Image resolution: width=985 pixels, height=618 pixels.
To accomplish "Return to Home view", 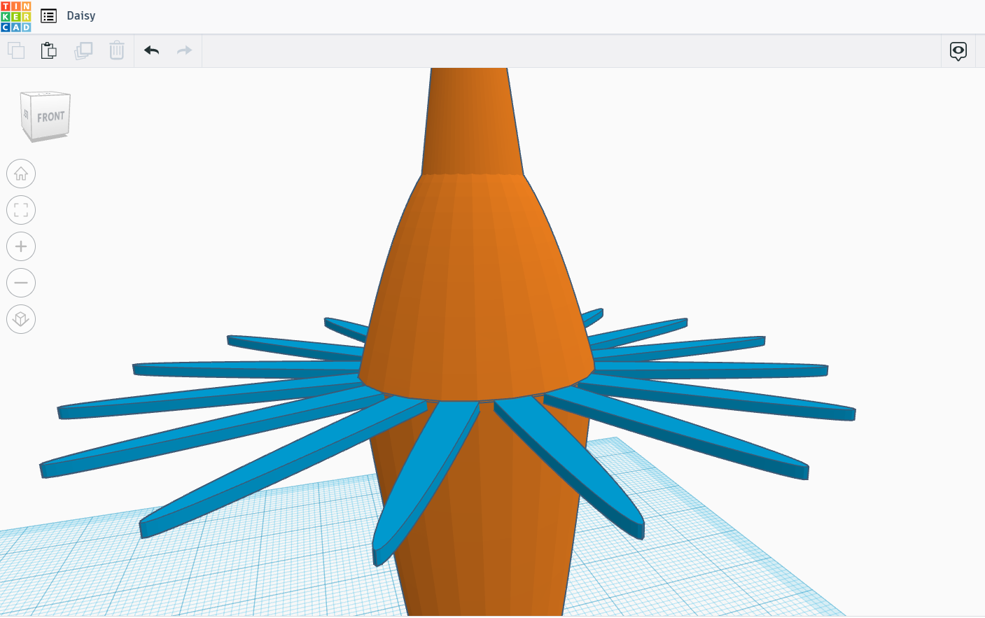I will point(21,174).
